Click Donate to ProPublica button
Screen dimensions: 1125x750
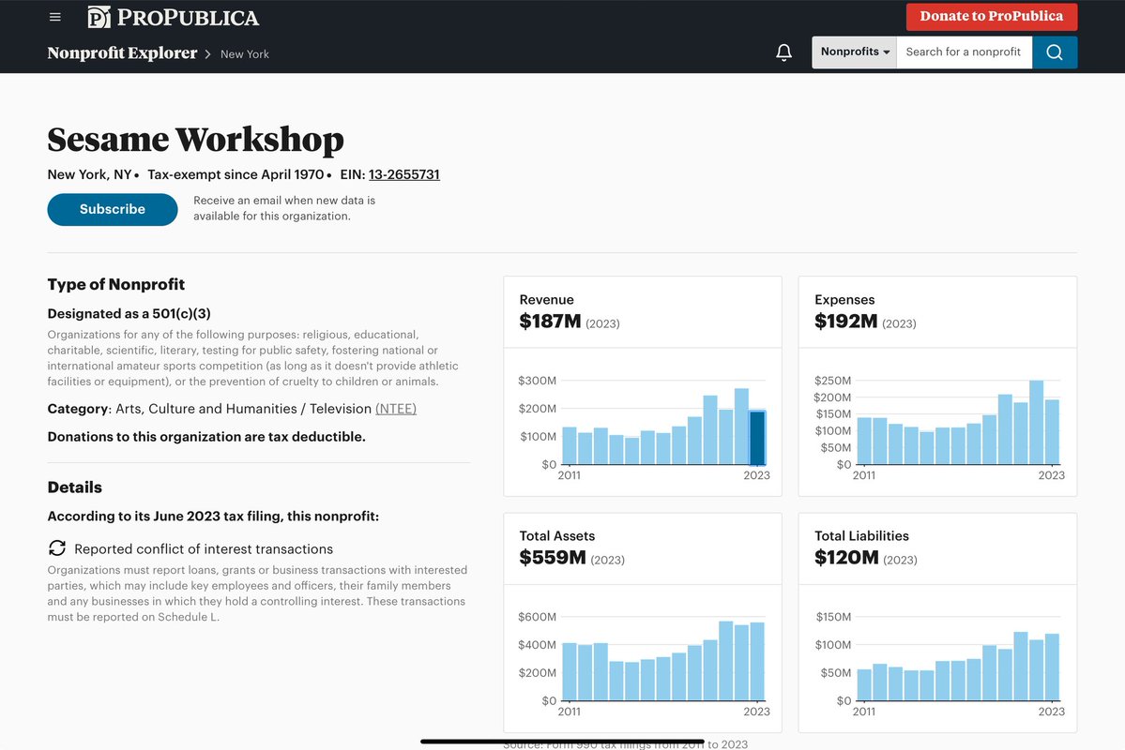[992, 17]
